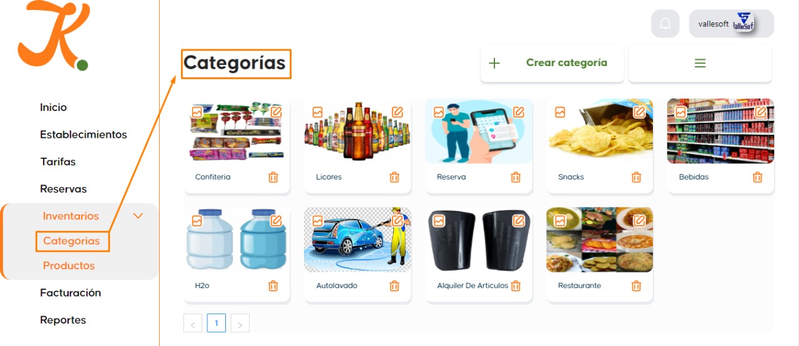Viewport: 799px width, 346px height.
Task: Change image icon on Reserva card
Action: [x=439, y=112]
